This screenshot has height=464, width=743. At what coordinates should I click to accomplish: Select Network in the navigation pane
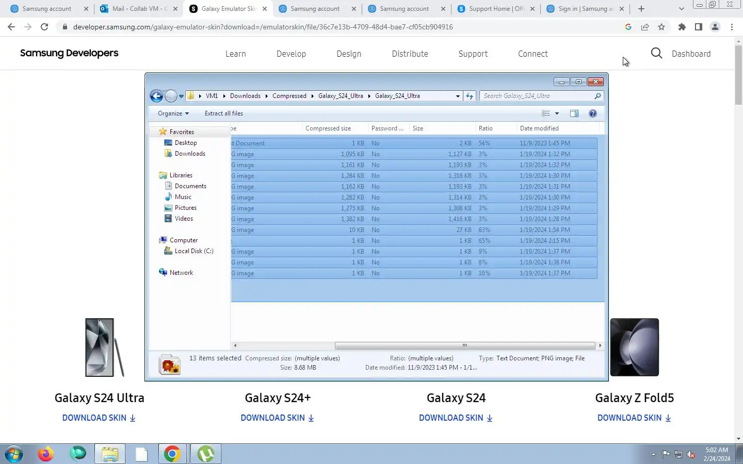(x=181, y=273)
